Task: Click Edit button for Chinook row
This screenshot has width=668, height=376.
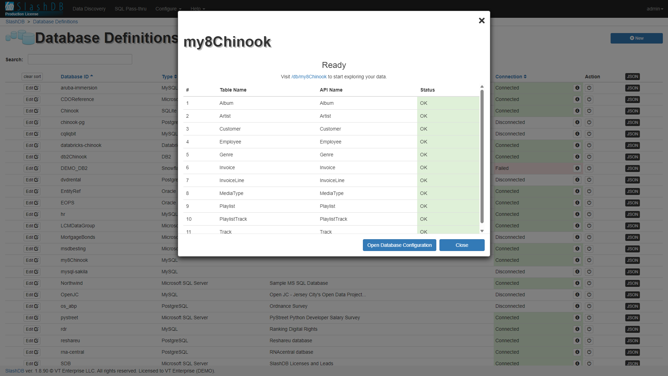Action: coord(32,111)
